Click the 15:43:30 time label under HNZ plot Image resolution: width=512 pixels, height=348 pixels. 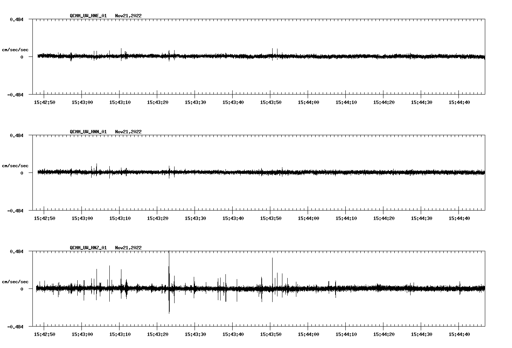click(195, 334)
